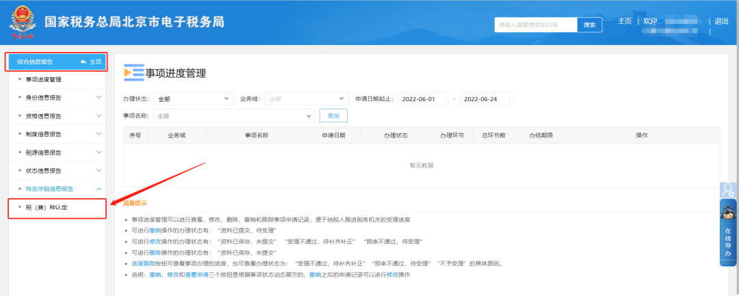739x296 pixels.
Task: Click the 事项进度管理 heading icon
Action: tap(133, 73)
